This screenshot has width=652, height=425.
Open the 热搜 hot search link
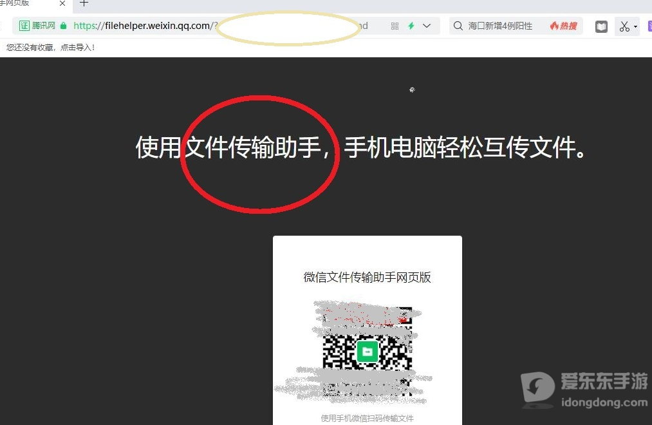[563, 26]
